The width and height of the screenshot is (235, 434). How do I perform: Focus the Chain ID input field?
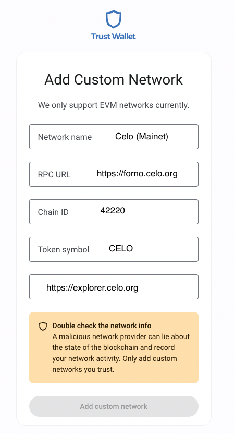[114, 212]
